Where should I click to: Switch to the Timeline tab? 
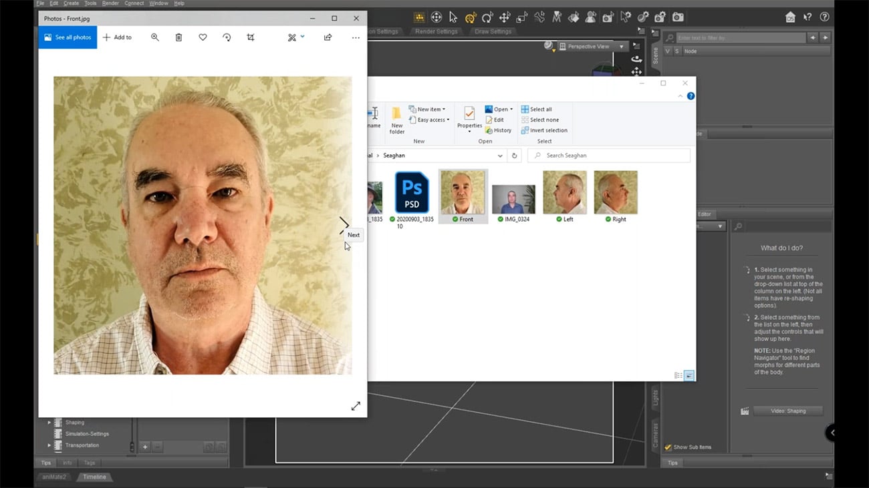click(x=94, y=477)
